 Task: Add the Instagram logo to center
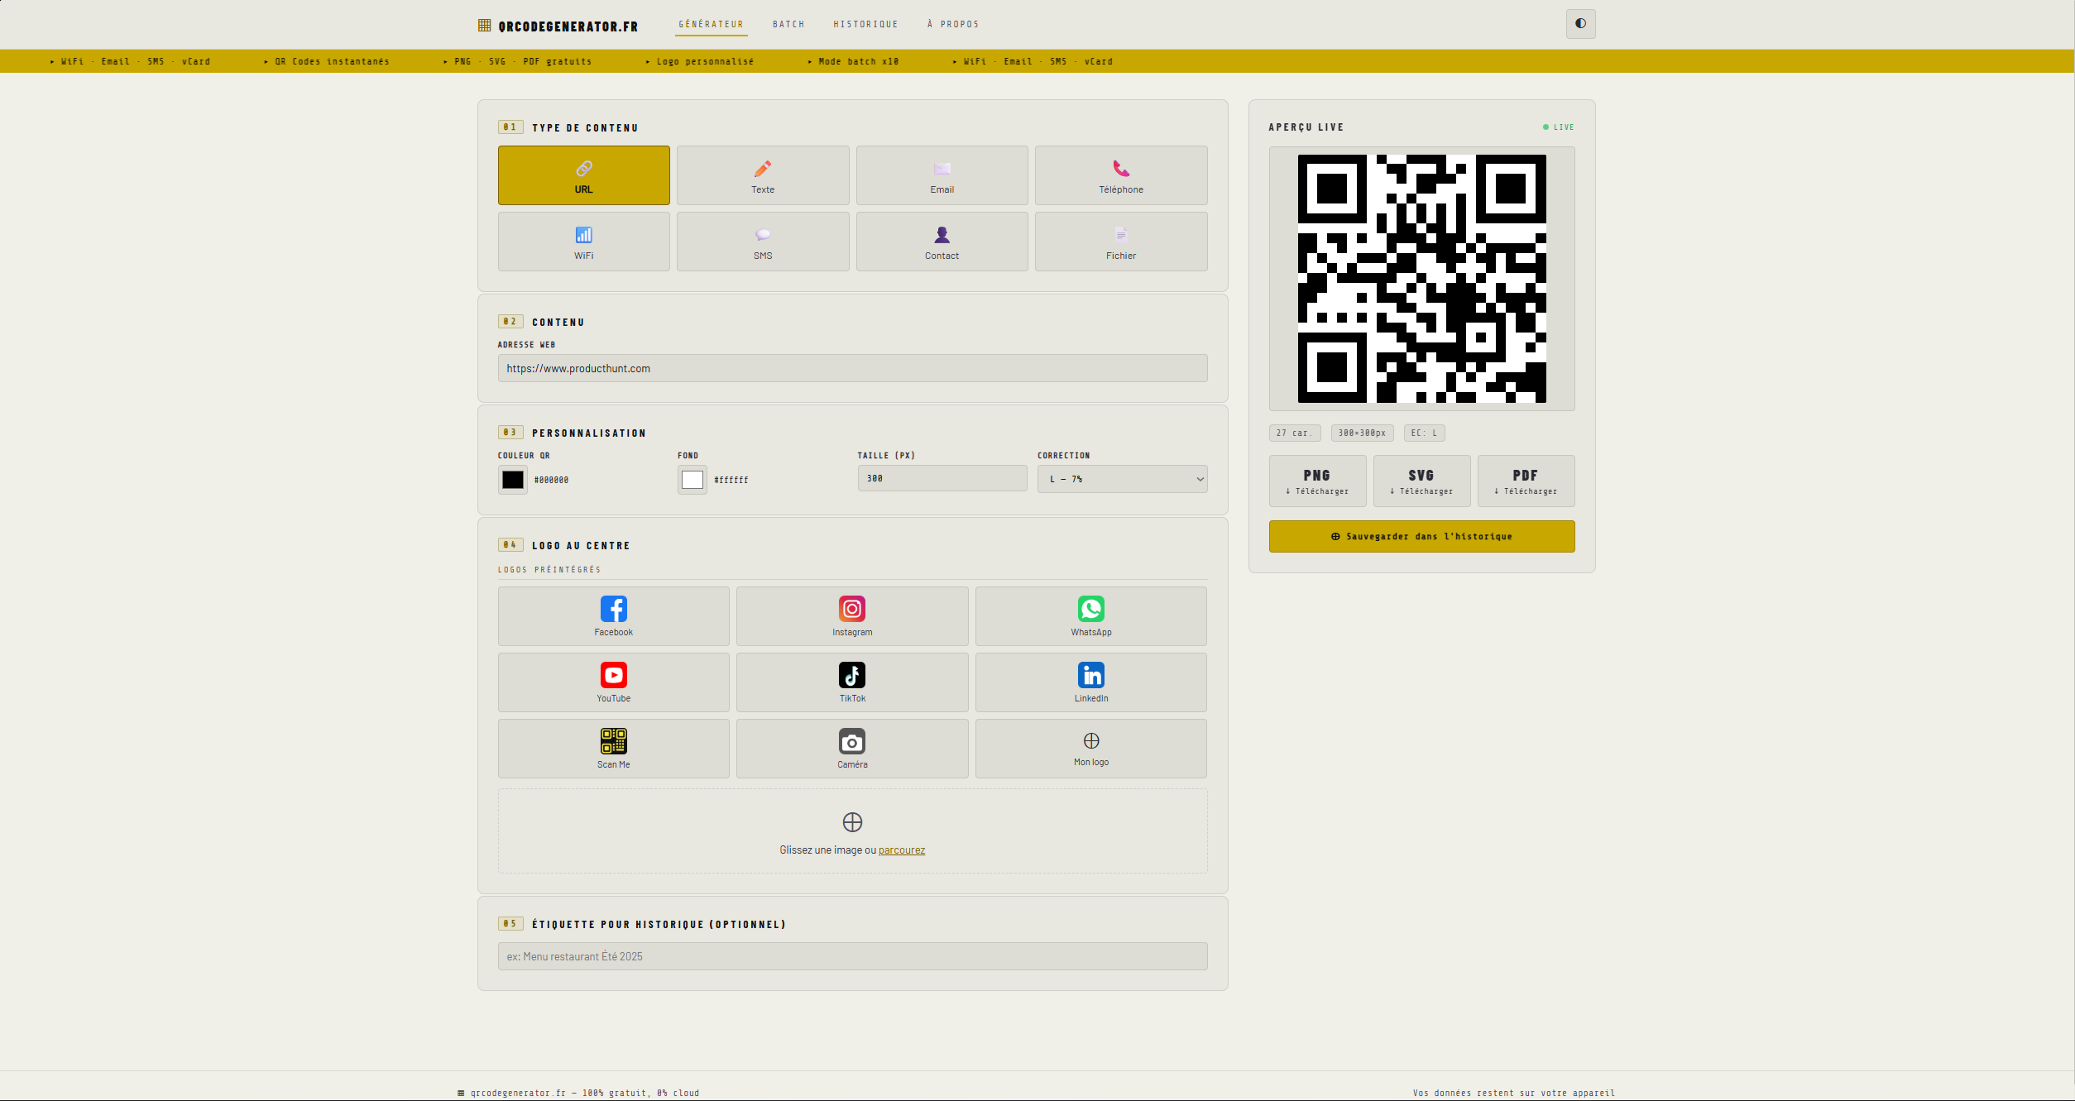point(852,616)
